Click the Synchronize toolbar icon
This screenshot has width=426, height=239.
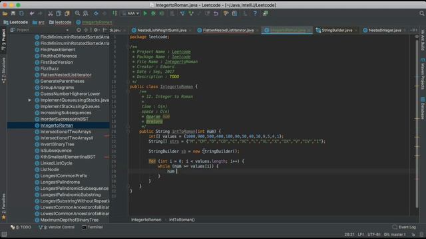click(21, 13)
